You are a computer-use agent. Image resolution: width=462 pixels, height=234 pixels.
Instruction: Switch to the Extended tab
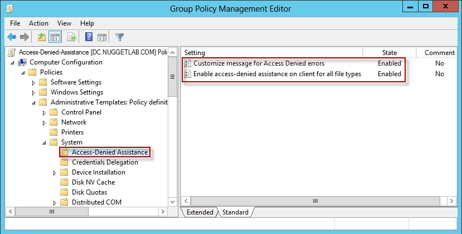pyautogui.click(x=200, y=212)
